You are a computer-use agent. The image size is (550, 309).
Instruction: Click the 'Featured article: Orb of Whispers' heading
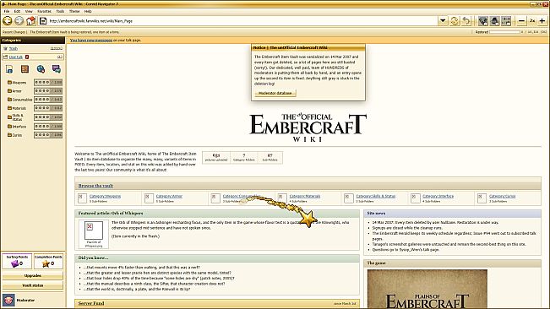(x=111, y=213)
